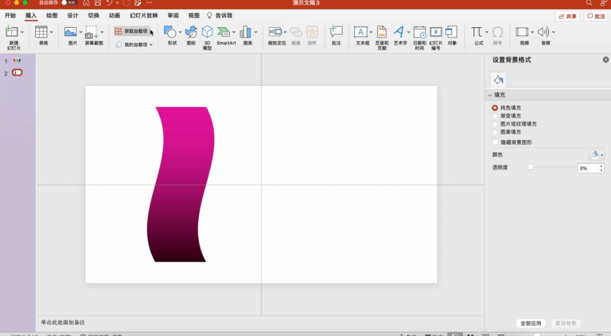Collapse the 填充 section

[x=490, y=95]
